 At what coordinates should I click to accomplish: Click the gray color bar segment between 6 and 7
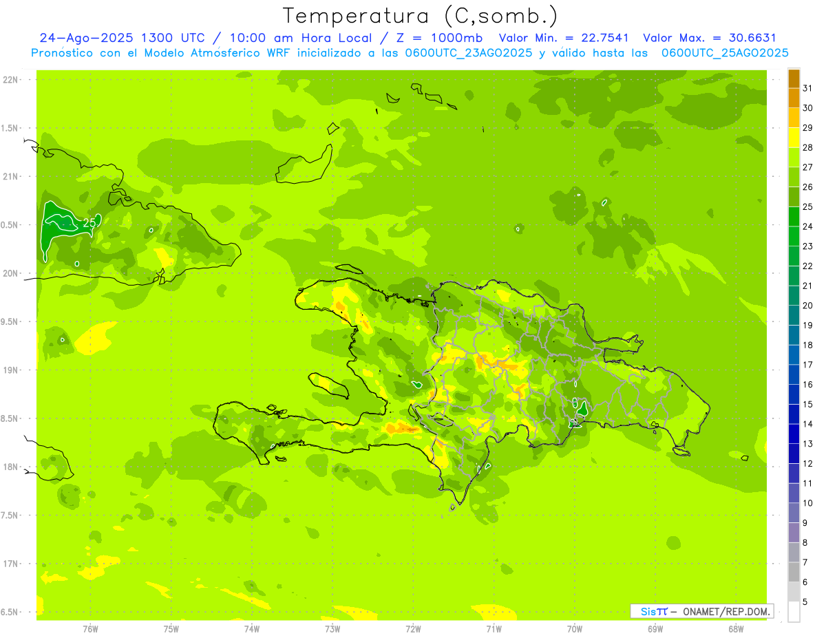click(794, 572)
